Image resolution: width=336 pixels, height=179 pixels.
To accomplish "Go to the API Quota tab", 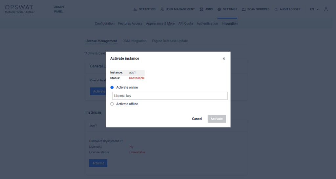I will pyautogui.click(x=185, y=24).
